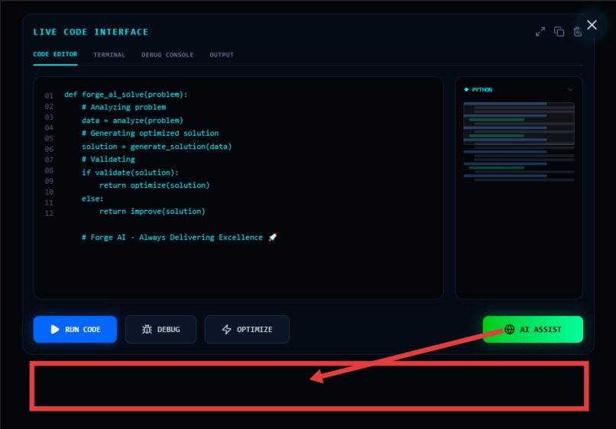Click the line 'def forge_ai_solve(problem):'
Viewport: 616px width, 429px height.
(125, 95)
